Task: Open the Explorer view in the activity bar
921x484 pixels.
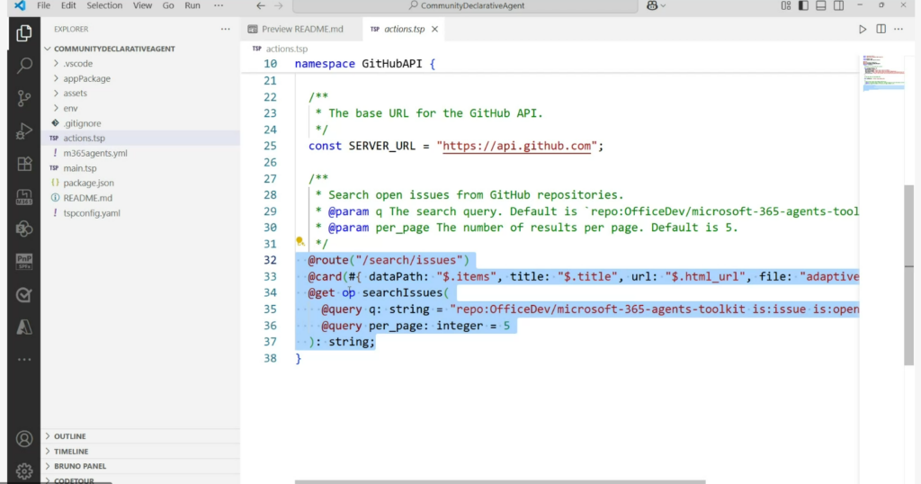Action: 24,33
